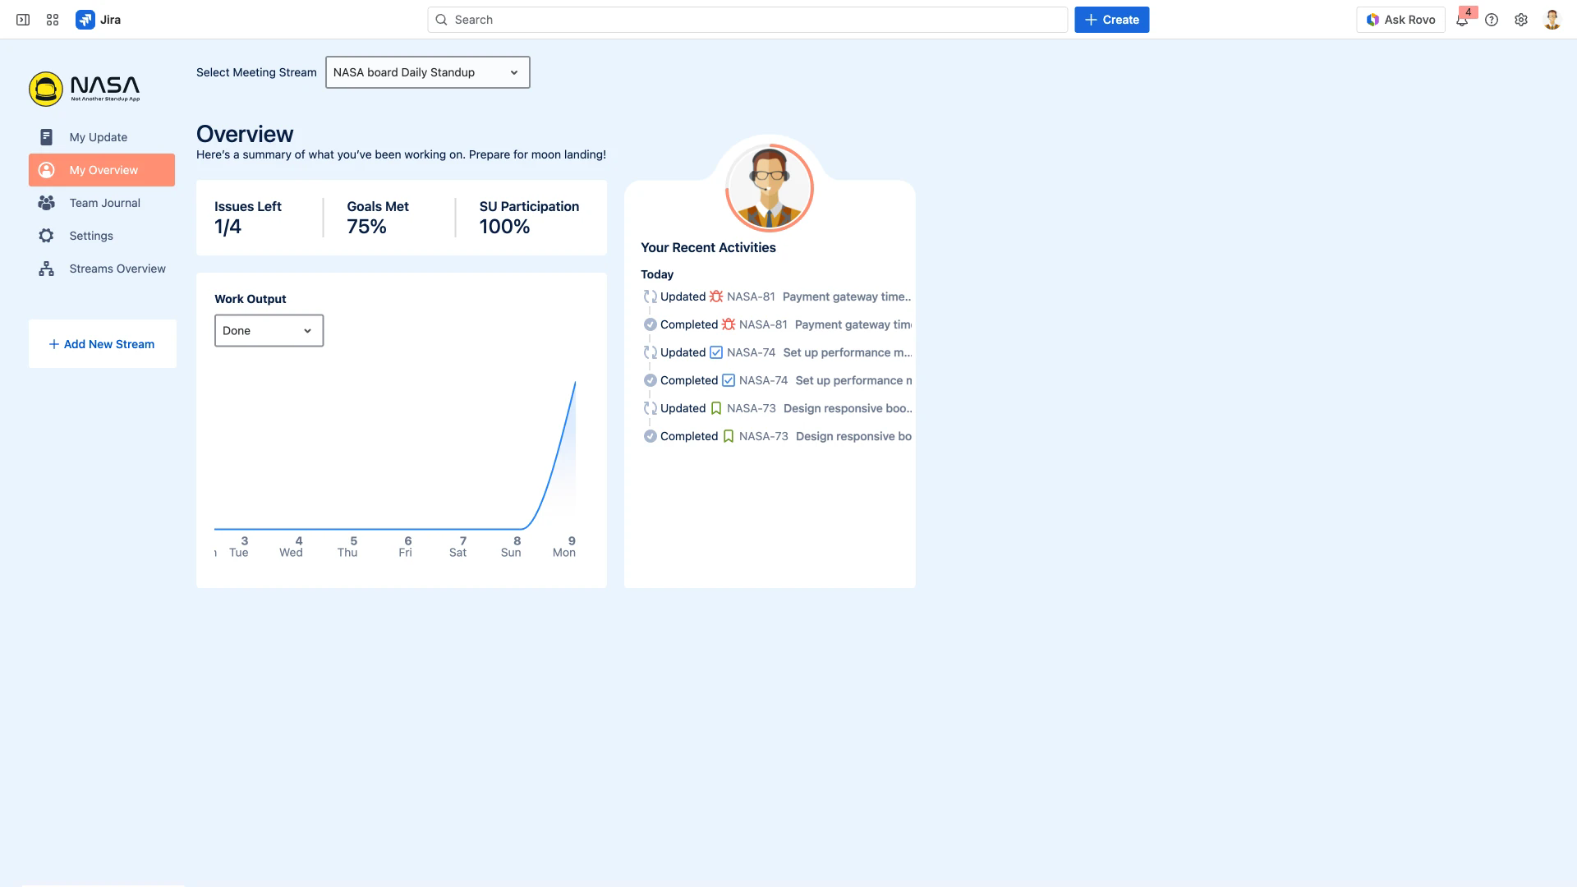The height and width of the screenshot is (887, 1577).
Task: Open the Settings gear in top bar
Action: pos(1521,19)
